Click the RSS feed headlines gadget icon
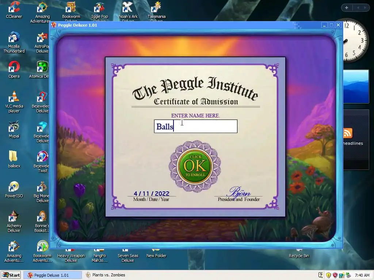 tap(347, 133)
